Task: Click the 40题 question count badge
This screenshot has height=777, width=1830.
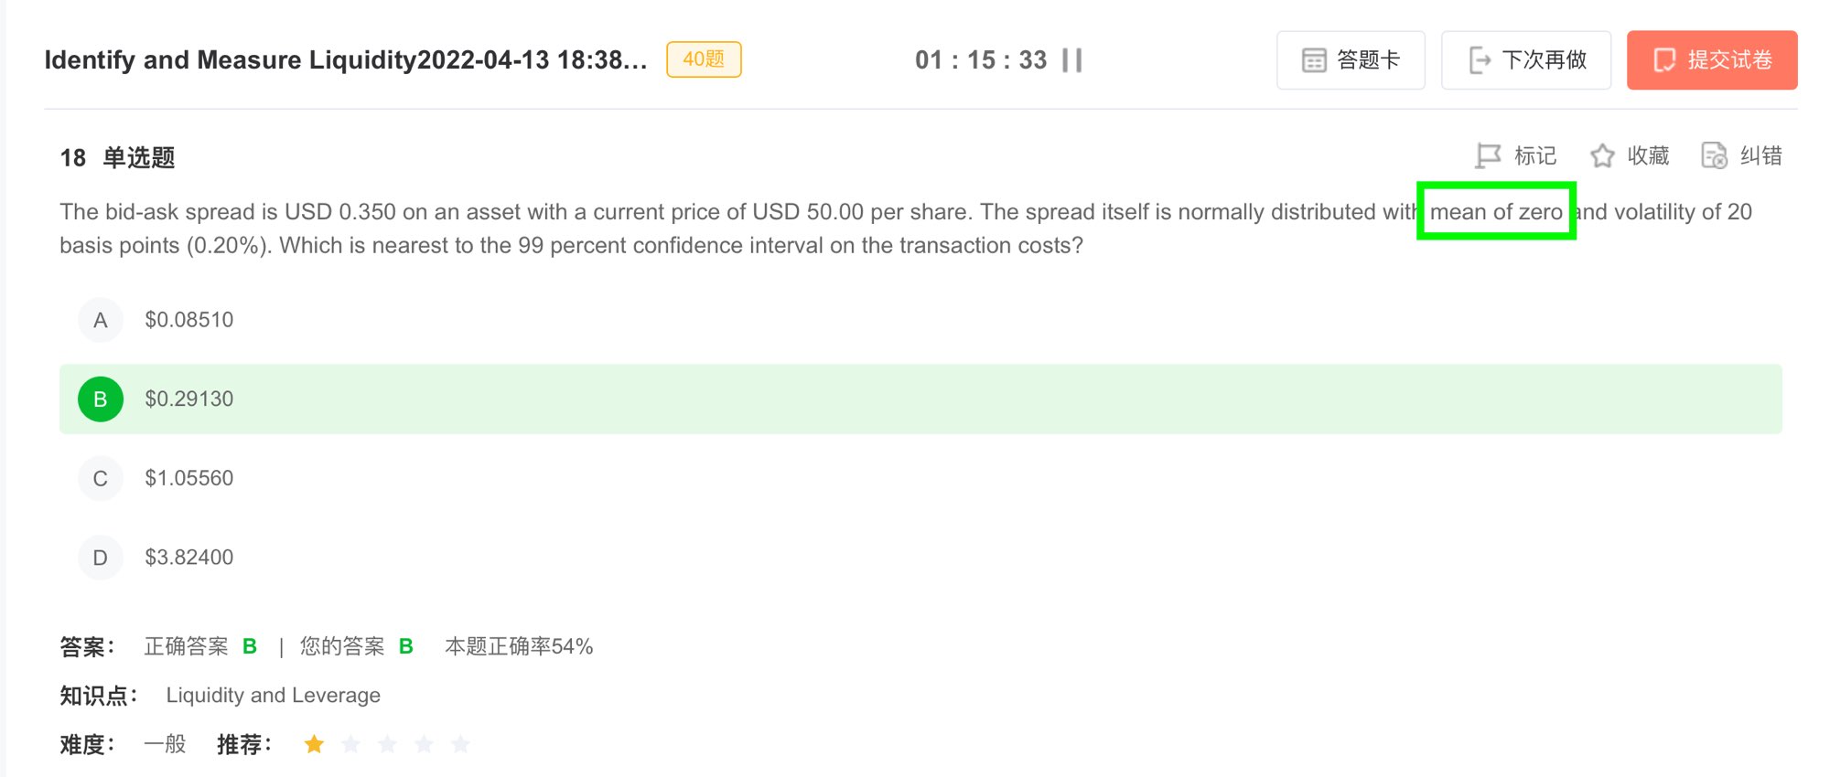Action: tap(704, 59)
